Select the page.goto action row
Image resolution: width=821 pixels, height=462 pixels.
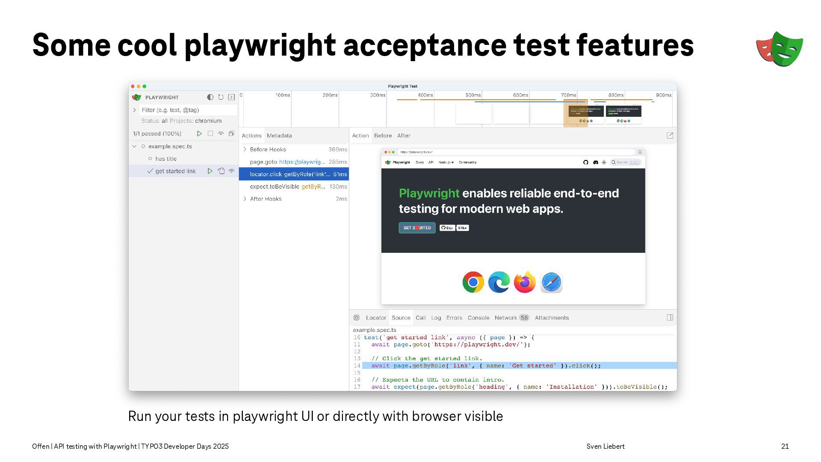pyautogui.click(x=294, y=162)
